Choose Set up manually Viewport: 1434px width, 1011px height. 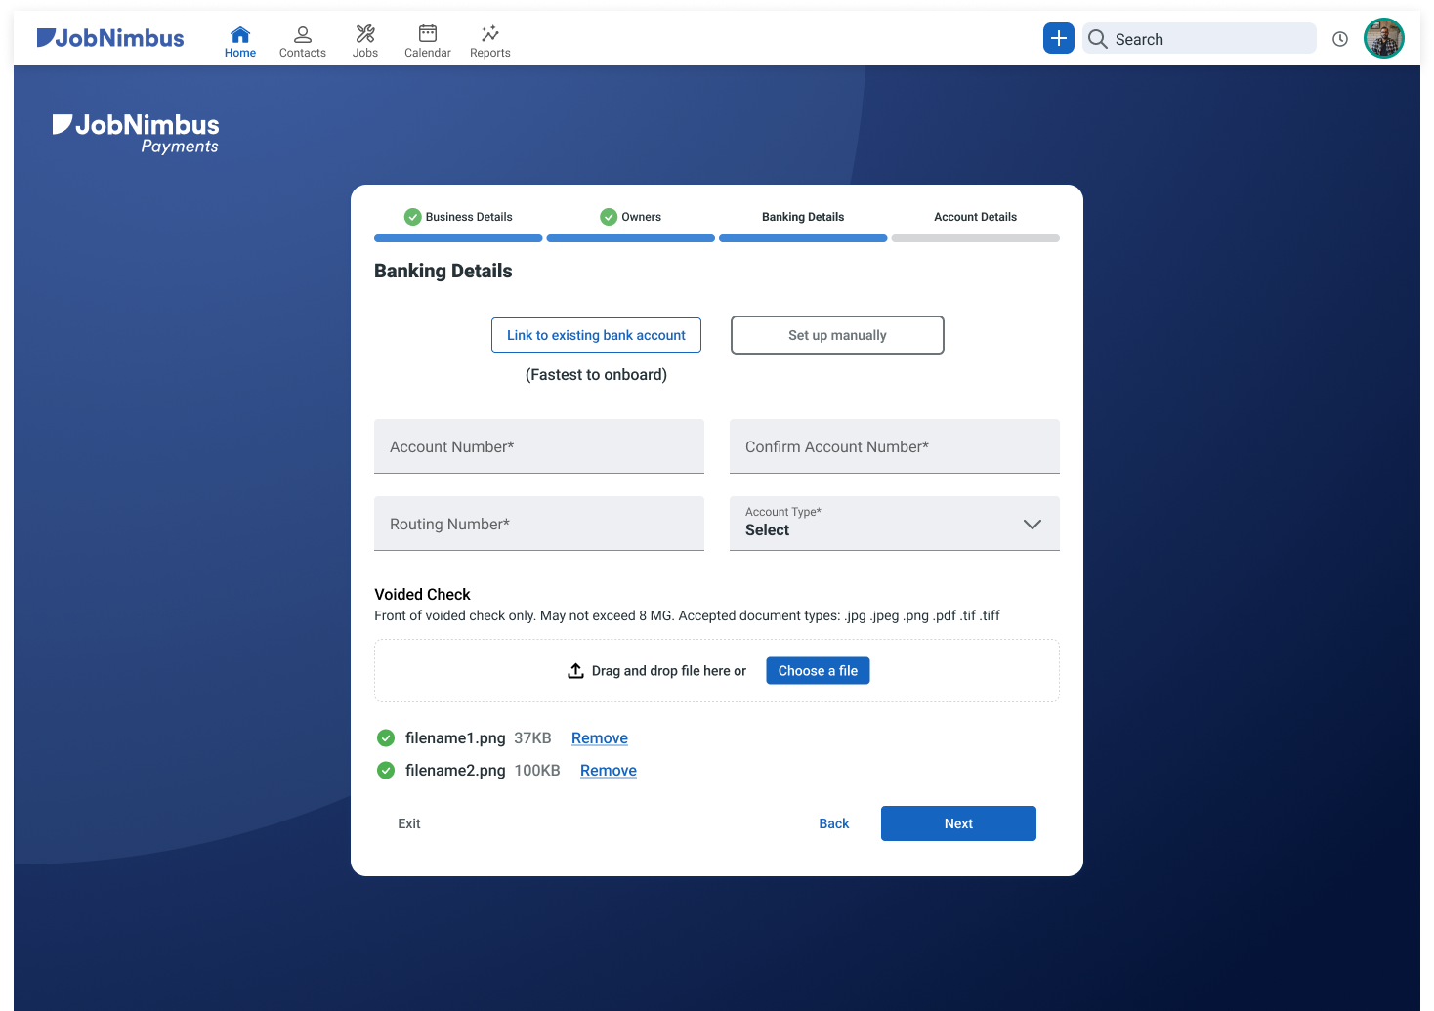click(x=837, y=335)
